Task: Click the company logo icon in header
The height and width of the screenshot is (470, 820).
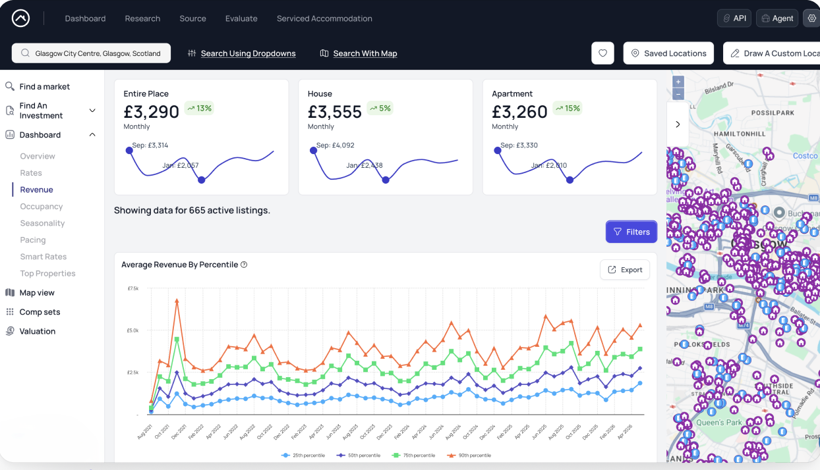Action: click(20, 18)
